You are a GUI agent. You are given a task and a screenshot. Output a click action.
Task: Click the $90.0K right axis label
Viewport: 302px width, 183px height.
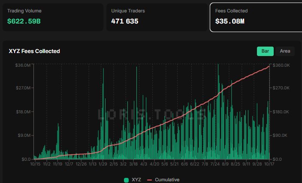[x=280, y=136]
